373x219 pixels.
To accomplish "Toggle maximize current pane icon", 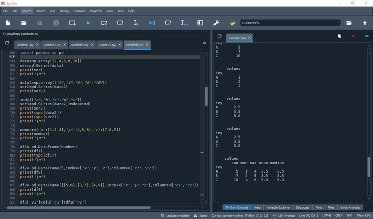I will tap(200, 23).
